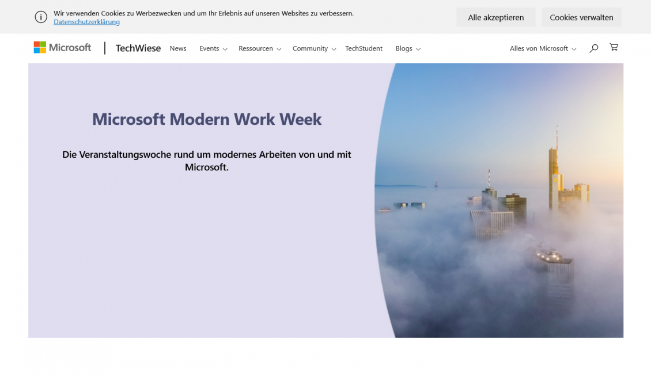Open the search magnifier icon

pos(594,48)
